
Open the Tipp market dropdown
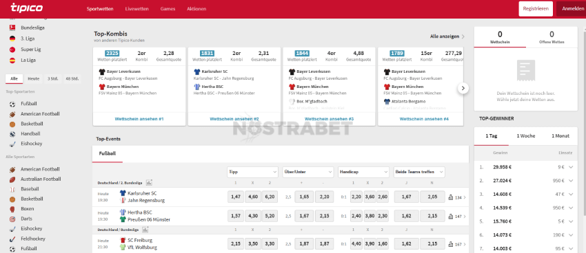[x=252, y=172]
